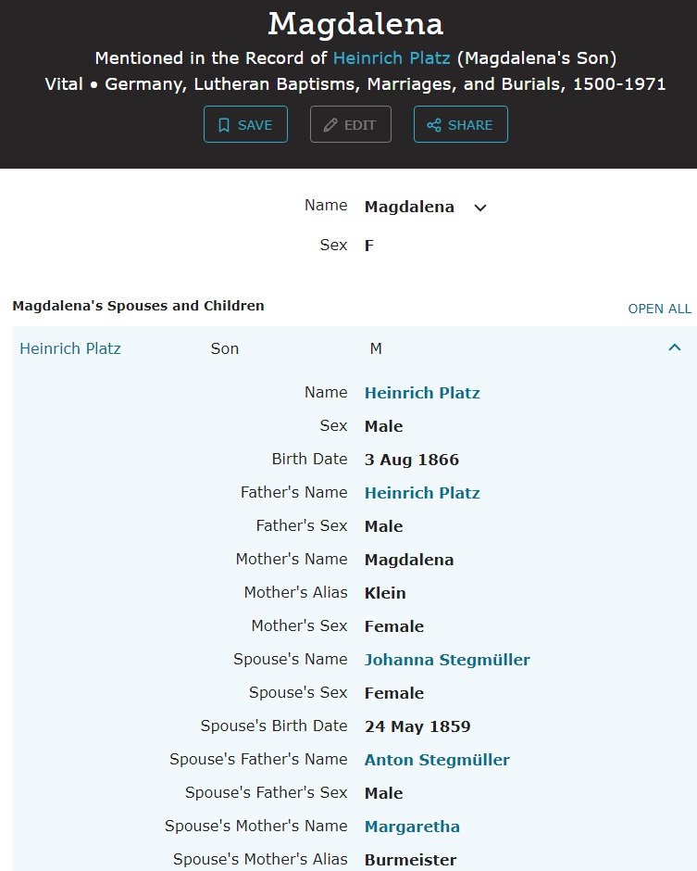The width and height of the screenshot is (697, 871).
Task: Open Anton Stegmüller record link
Action: click(437, 760)
